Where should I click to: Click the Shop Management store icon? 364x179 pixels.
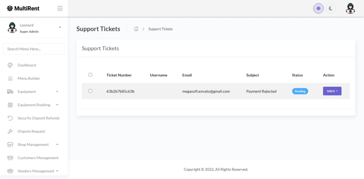[10, 145]
